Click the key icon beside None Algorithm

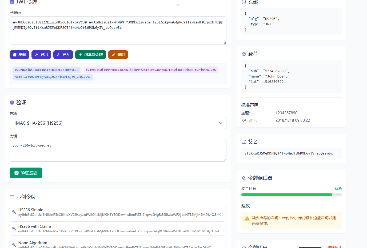tap(14, 244)
